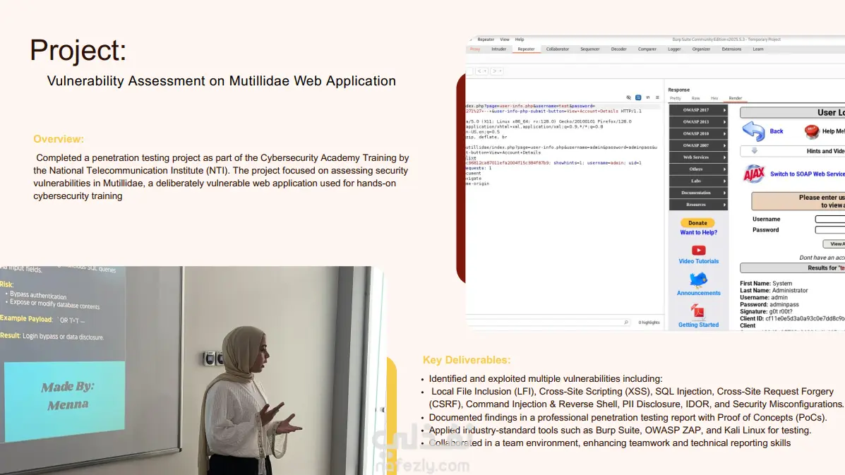Switch response view to Pretty
Viewport: 845px width, 475px height.
676,99
